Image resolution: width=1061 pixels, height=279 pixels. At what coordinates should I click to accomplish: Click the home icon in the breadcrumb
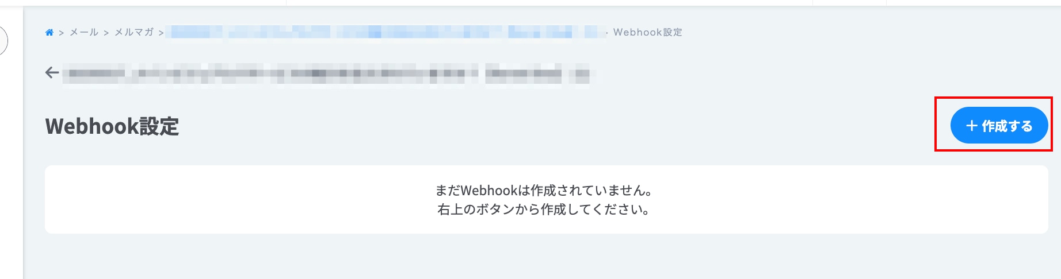[49, 32]
